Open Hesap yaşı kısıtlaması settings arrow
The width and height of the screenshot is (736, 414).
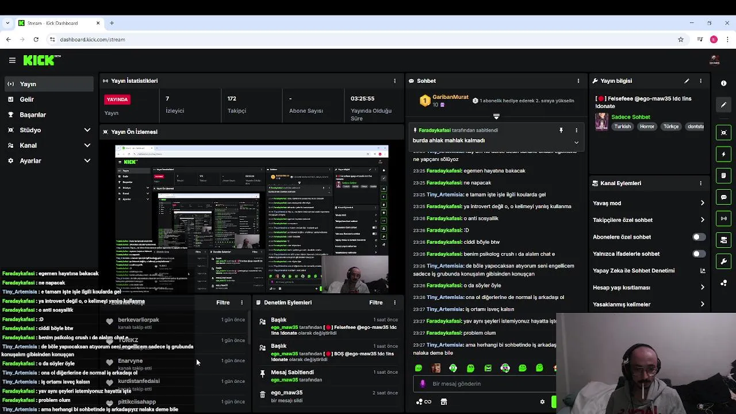[x=702, y=287]
